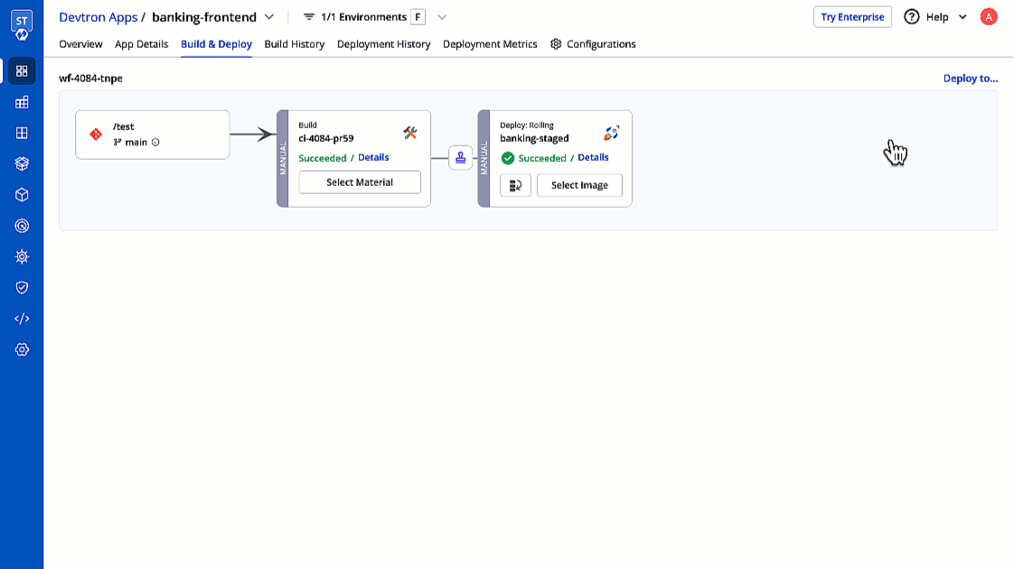Expand the banking-frontend app dropdown
Screen dimensions: 1013x569
[268, 16]
